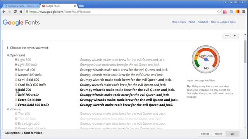
Task: Open the Chrome hamburger menu
Action: tap(244, 12)
